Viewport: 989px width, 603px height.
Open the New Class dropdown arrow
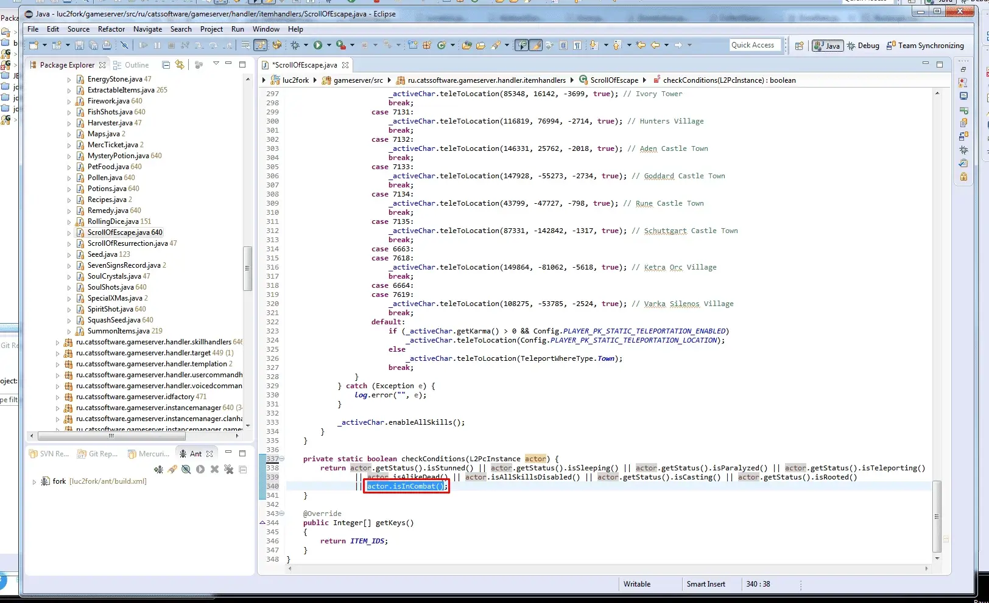click(x=452, y=45)
